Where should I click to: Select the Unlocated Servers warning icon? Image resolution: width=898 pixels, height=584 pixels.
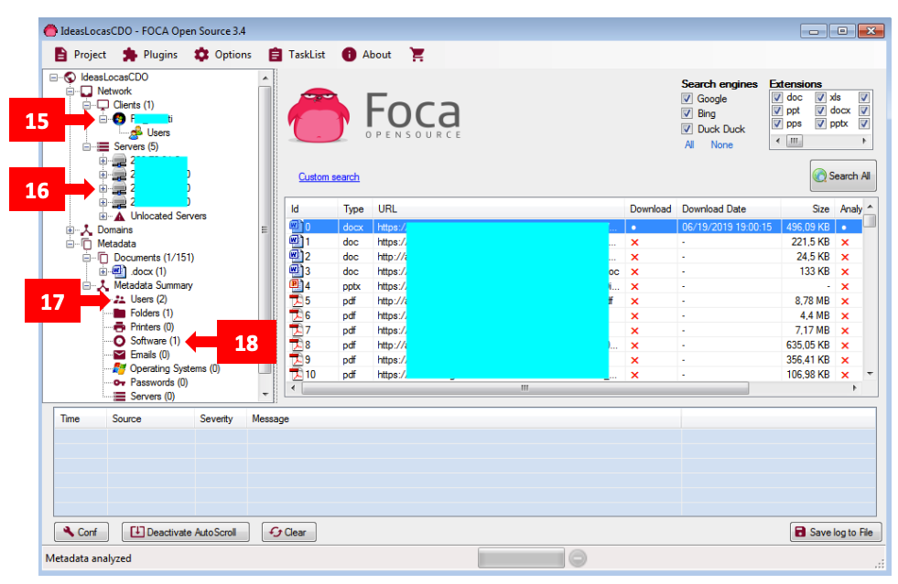(119, 217)
